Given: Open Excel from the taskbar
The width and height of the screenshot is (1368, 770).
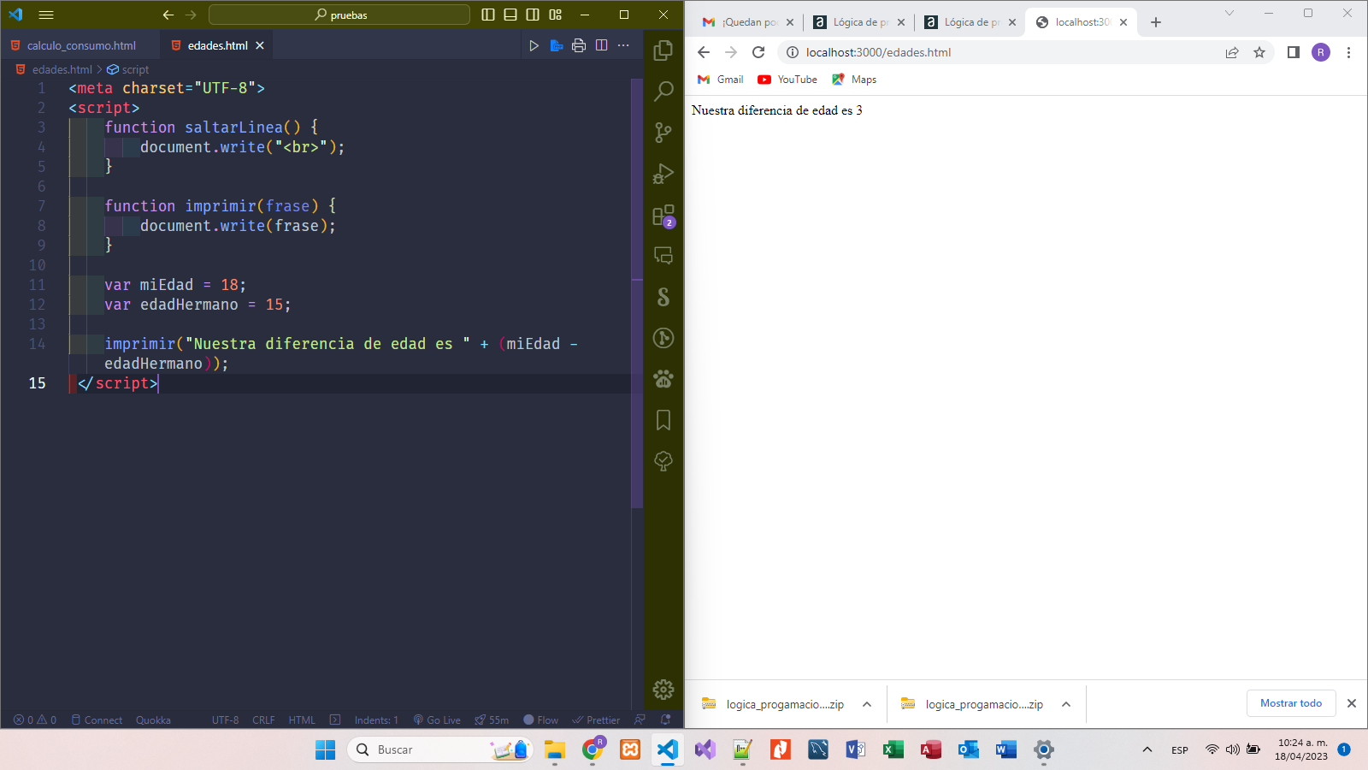Looking at the screenshot, I should tap(893, 749).
